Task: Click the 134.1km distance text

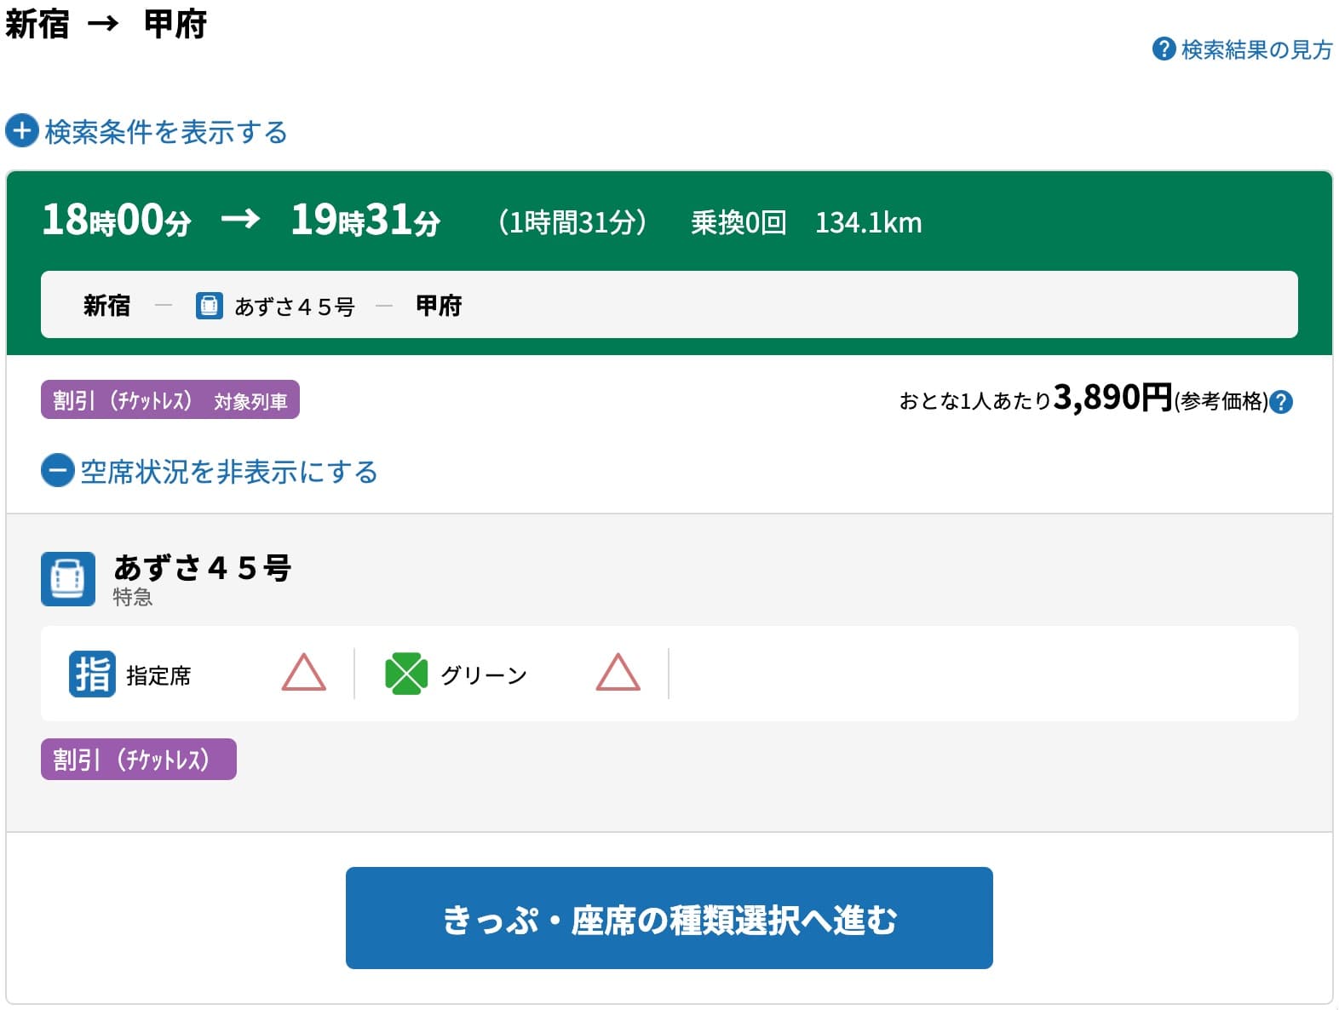Action: click(x=869, y=223)
